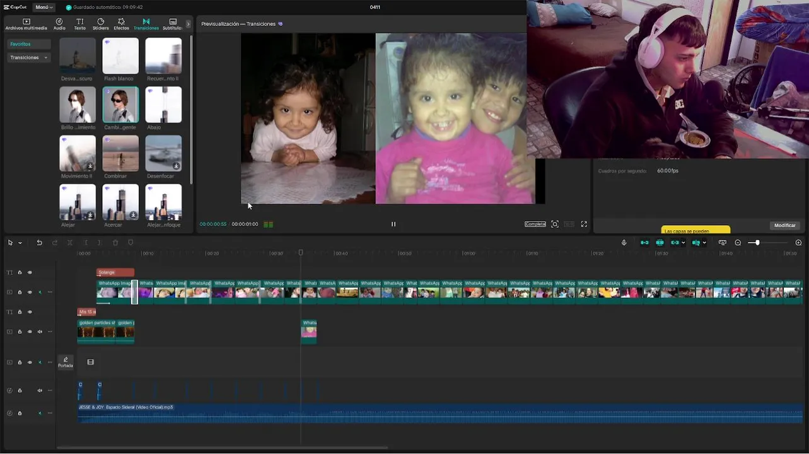The height and width of the screenshot is (454, 809).
Task: Toggle auto snapping
Action: [x=660, y=243]
